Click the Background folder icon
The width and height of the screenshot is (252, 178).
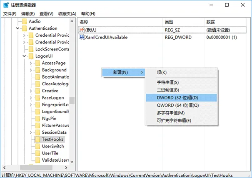coord(37,70)
